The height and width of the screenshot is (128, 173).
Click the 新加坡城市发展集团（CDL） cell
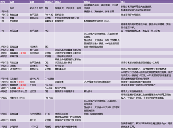(x=102, y=21)
